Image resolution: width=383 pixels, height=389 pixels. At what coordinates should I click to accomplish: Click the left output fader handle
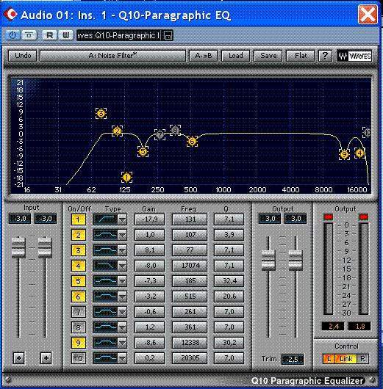tap(268, 260)
